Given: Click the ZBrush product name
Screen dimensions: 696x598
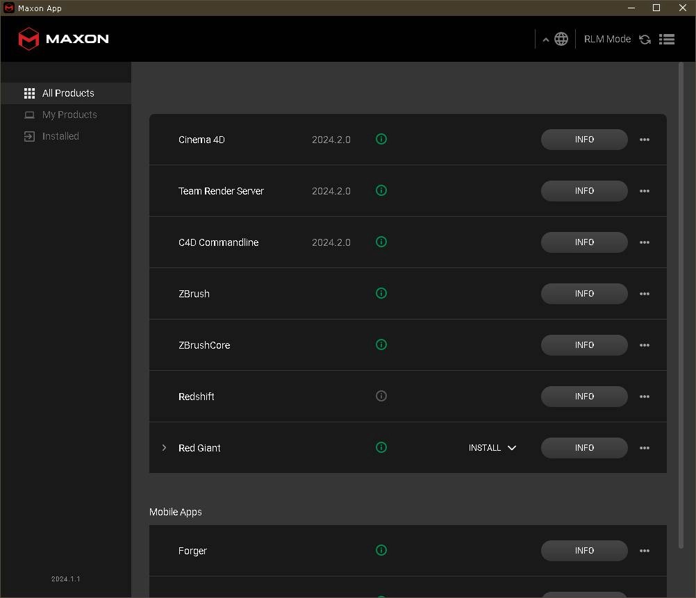Looking at the screenshot, I should 194,294.
